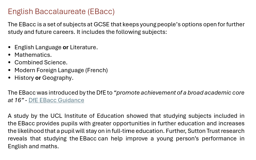Select the Mathematics bullet item
256x160 pixels.
coord(33,55)
